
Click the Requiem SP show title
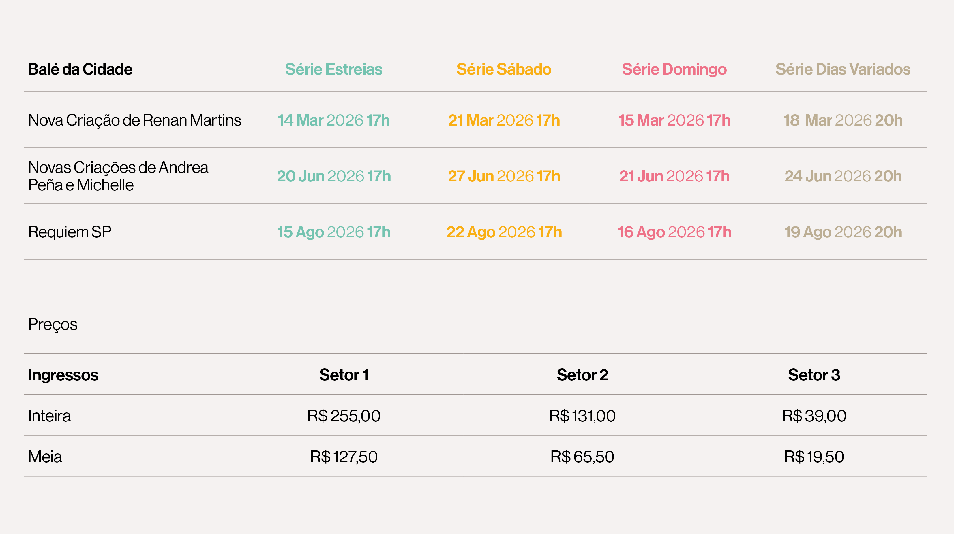click(70, 232)
